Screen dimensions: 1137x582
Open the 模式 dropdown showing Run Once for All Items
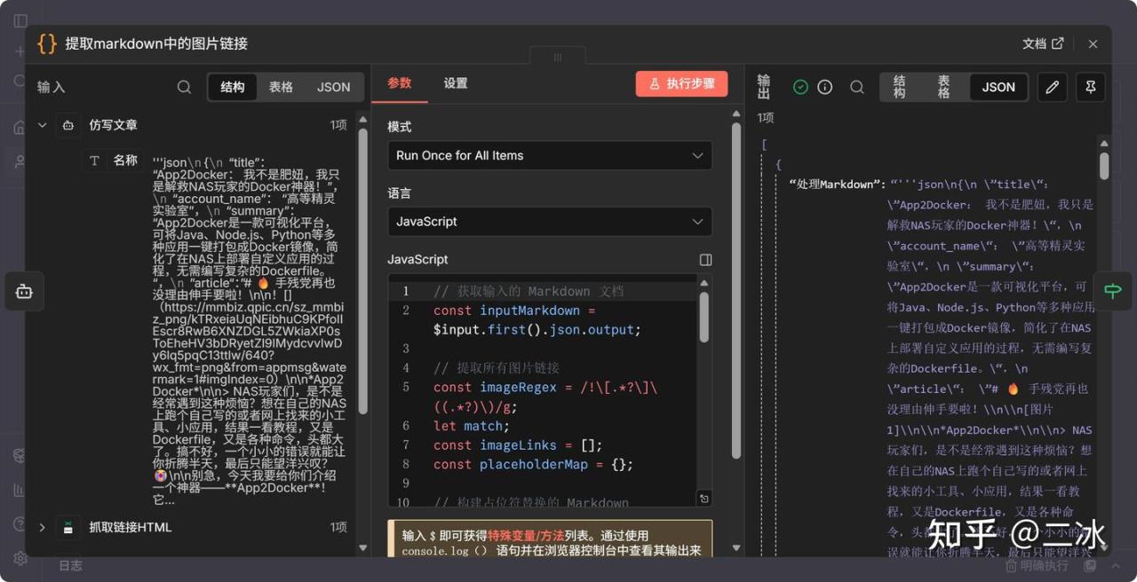click(549, 155)
